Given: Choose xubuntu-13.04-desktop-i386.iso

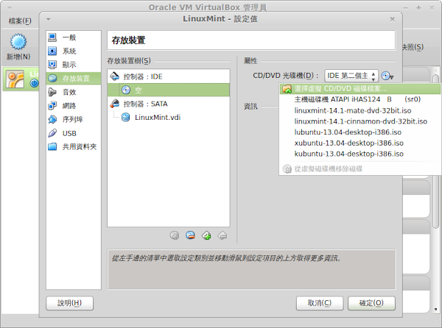Looking at the screenshot, I should [x=359, y=143].
